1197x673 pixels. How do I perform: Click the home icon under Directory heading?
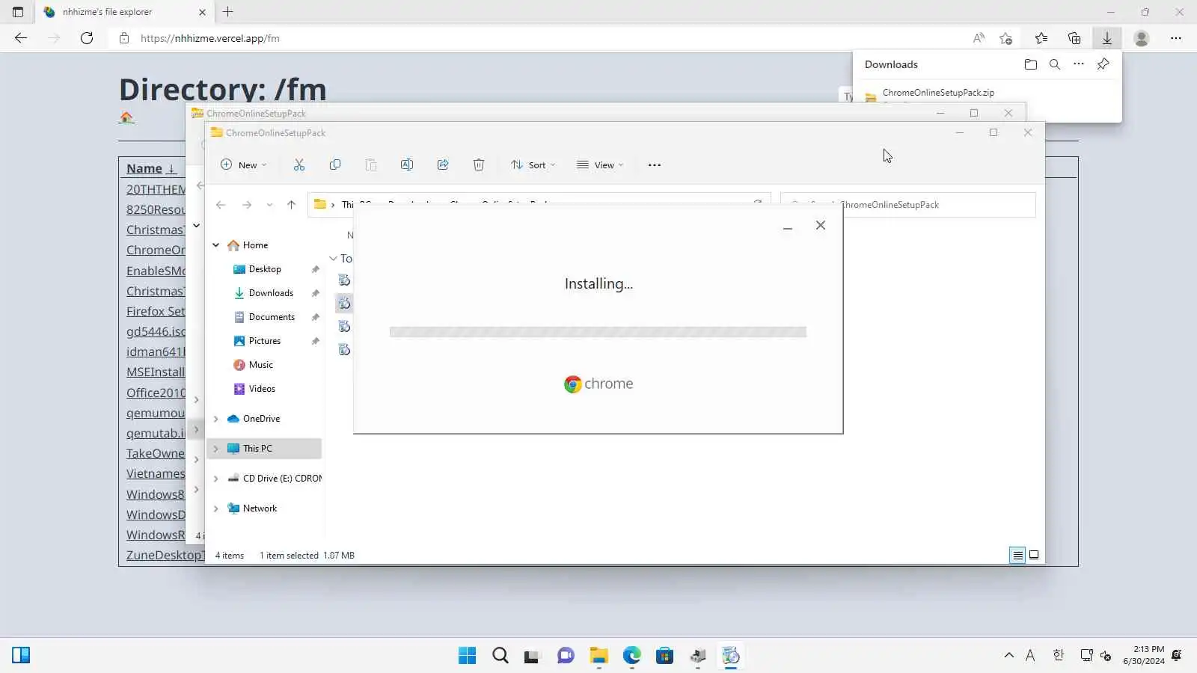[x=126, y=117]
